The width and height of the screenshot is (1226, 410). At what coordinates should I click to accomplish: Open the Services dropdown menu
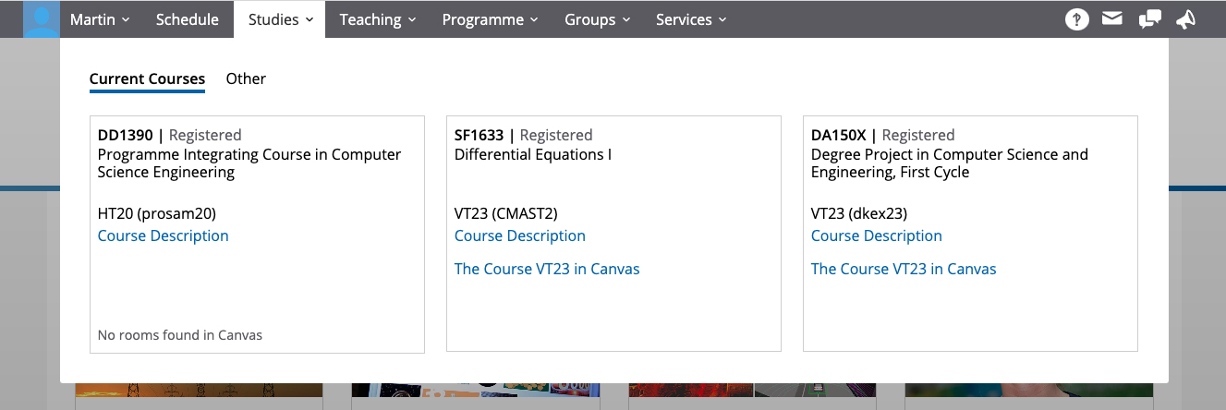pos(691,19)
